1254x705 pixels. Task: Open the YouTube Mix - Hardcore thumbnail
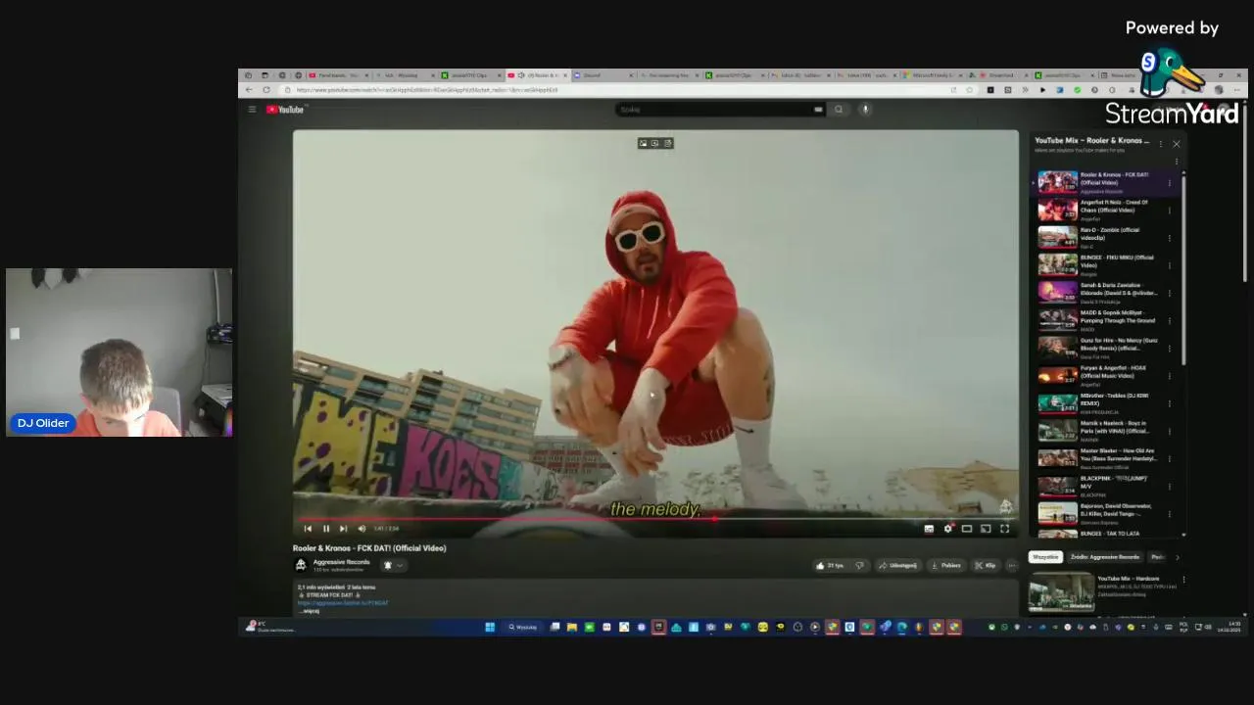click(1062, 591)
